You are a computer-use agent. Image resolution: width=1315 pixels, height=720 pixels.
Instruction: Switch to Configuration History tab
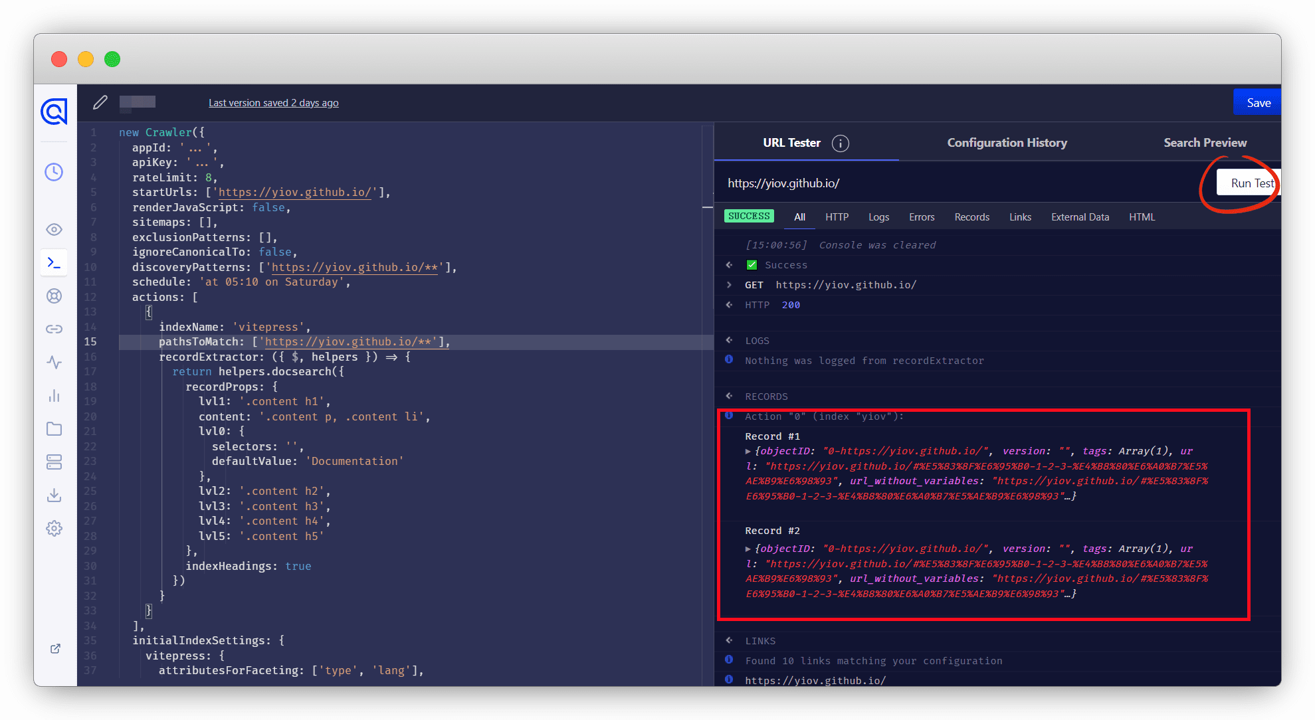coord(1007,143)
